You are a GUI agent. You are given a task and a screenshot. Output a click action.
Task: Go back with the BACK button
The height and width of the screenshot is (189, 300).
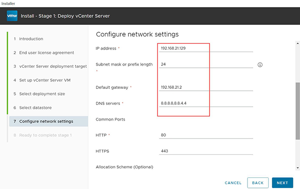point(258,183)
